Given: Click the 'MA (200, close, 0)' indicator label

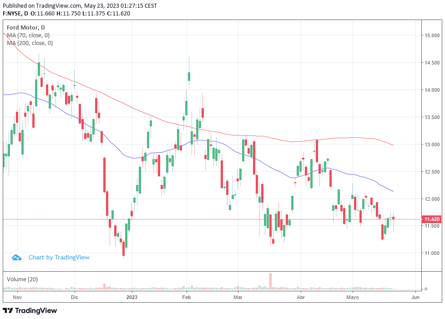Looking at the screenshot, I should (x=30, y=43).
